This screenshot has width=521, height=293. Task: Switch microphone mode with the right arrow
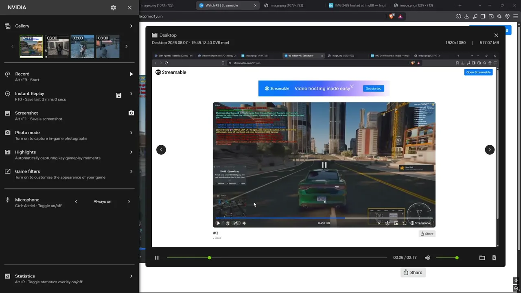point(129,201)
